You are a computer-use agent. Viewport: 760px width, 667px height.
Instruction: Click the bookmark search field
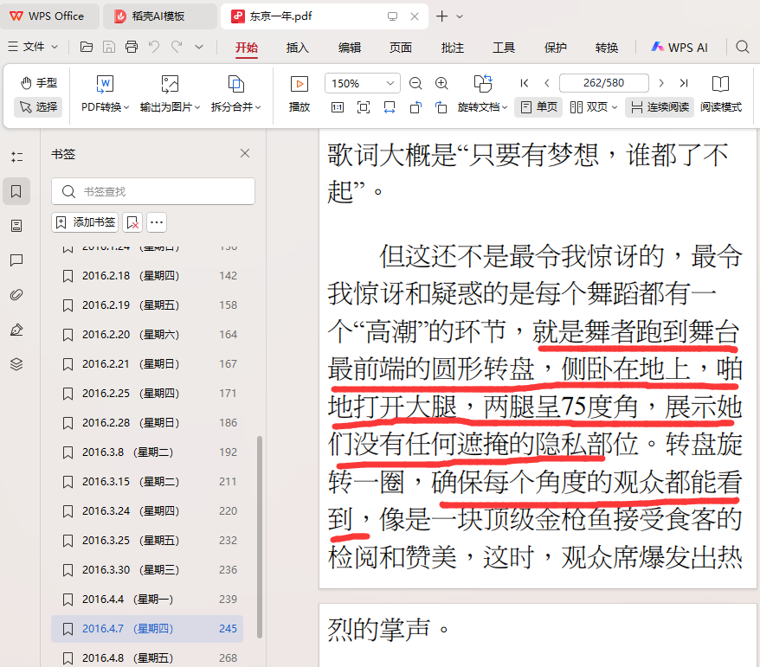point(153,191)
